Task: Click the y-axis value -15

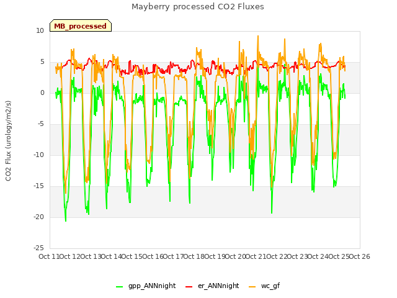Action: (x=38, y=186)
